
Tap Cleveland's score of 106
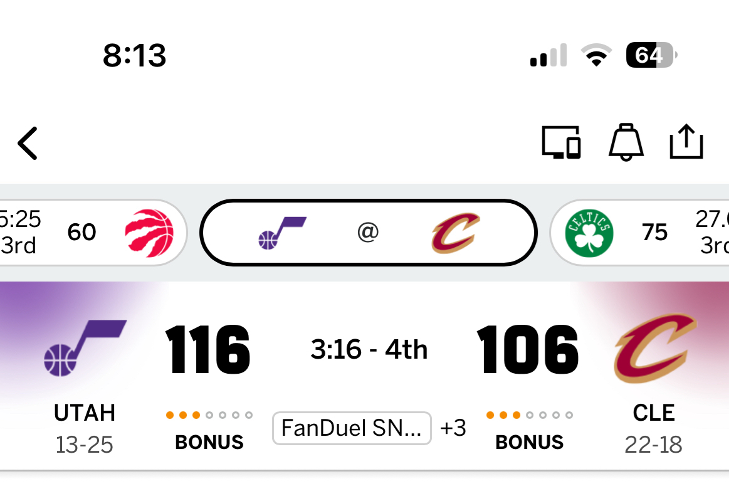coord(528,349)
